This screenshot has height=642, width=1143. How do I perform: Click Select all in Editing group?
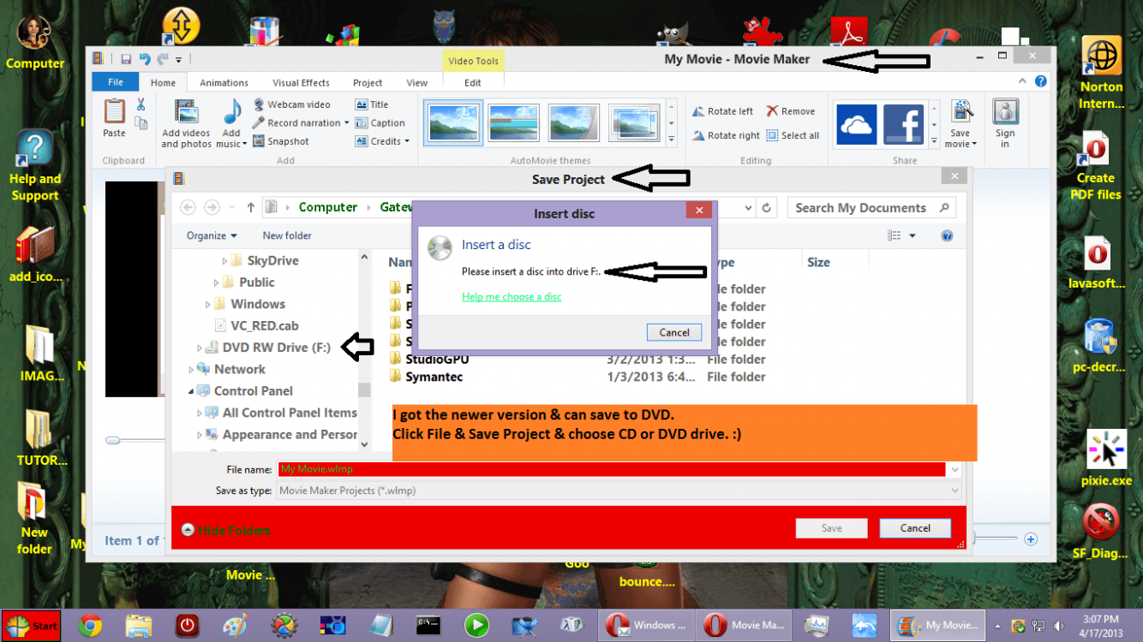tap(793, 135)
